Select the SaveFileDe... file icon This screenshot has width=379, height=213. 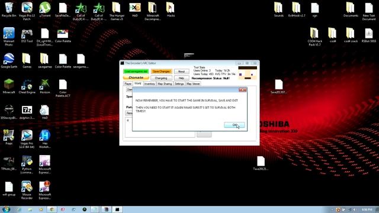[x=63, y=10]
